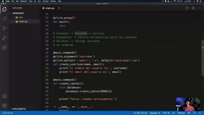204x115 pixels.
Task: Open the editor more actions ellipsis
Action: tap(199, 8)
